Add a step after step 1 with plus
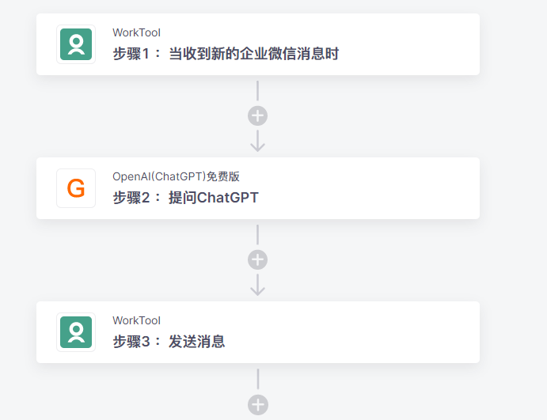This screenshot has height=420, width=547. (258, 115)
